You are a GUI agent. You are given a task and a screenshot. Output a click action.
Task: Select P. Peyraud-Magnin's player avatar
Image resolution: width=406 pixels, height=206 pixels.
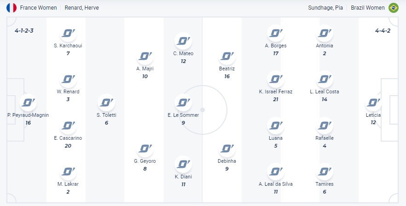click(28, 103)
